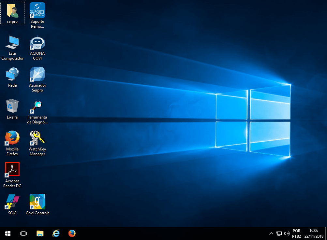Launch File Explorer from the taskbar

40,233
